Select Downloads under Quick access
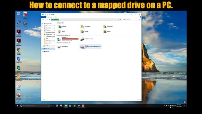The width and height of the screenshot is (202, 114). (49, 28)
